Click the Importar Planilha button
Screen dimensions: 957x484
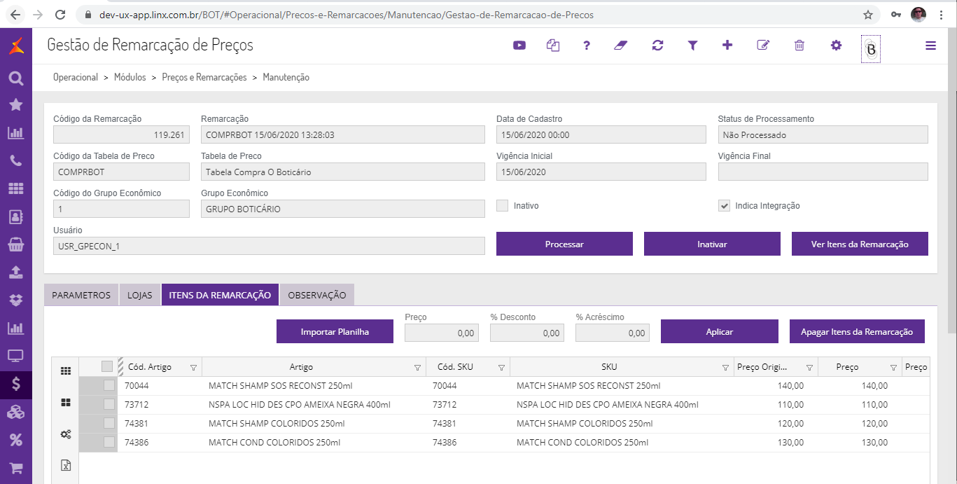pos(335,332)
